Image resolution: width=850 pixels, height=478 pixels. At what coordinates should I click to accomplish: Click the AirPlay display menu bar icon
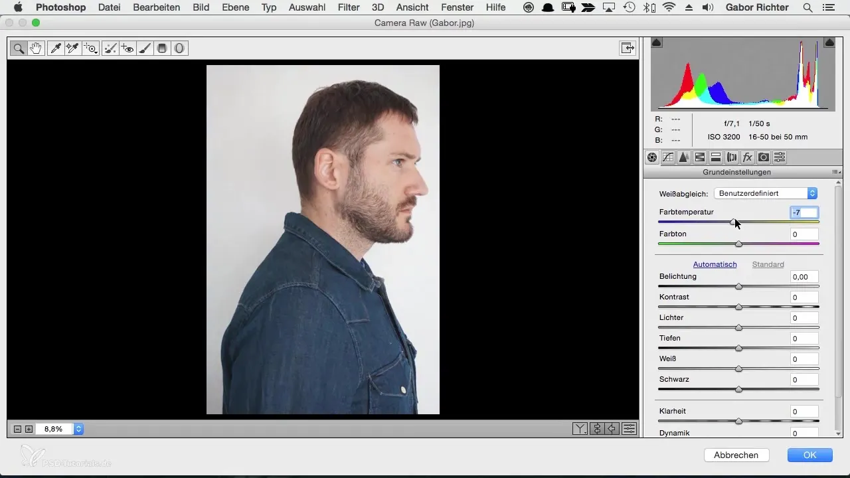[609, 7]
